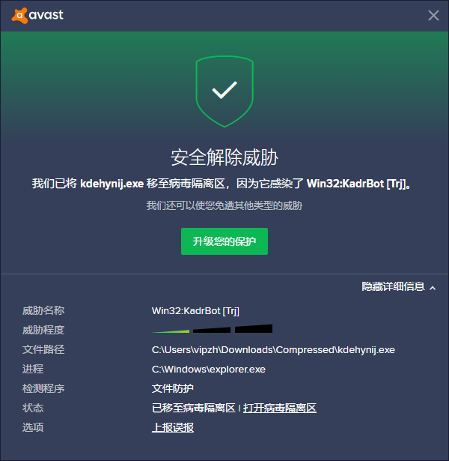Click the middle black threat level segment
This screenshot has height=461, width=449.
[212, 330]
